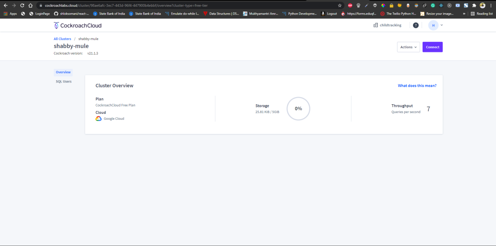Expand the user account dropdown chevron
This screenshot has width=496, height=246.
click(442, 25)
